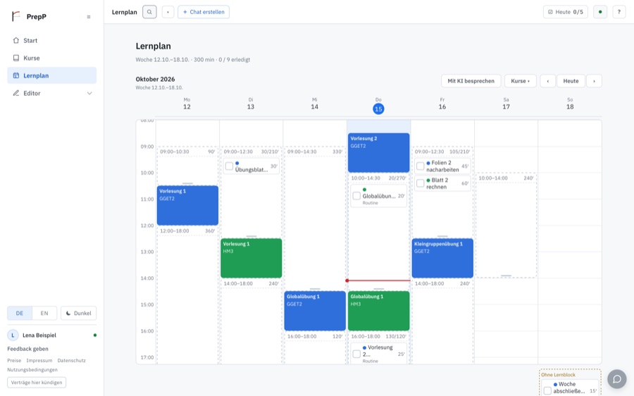This screenshot has width=634, height=396.
Task: Open the Globalübung 1 GGET2 event on Wednesday
Action: coord(315,311)
